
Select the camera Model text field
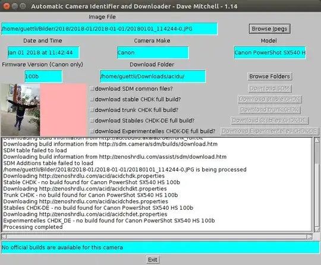pos(270,53)
